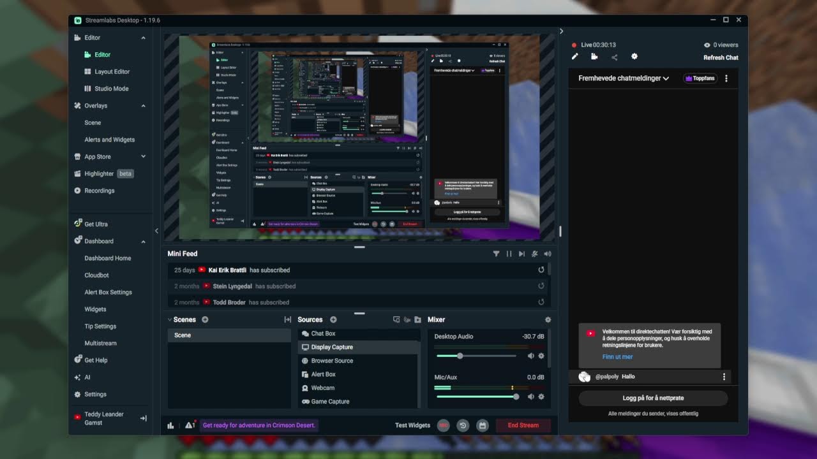Add a new scene with the plus icon
Viewport: 817px width, 459px height.
point(205,320)
